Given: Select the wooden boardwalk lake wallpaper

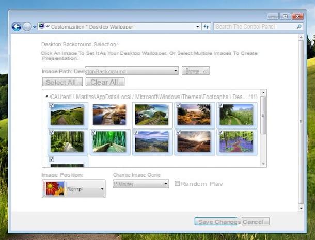Looking at the screenshot, I should pos(109,115).
